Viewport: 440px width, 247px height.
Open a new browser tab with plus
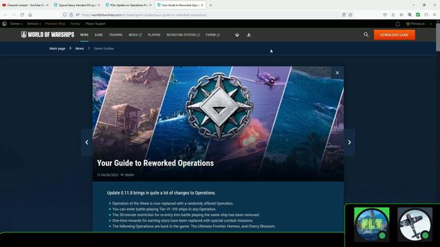[210, 5]
